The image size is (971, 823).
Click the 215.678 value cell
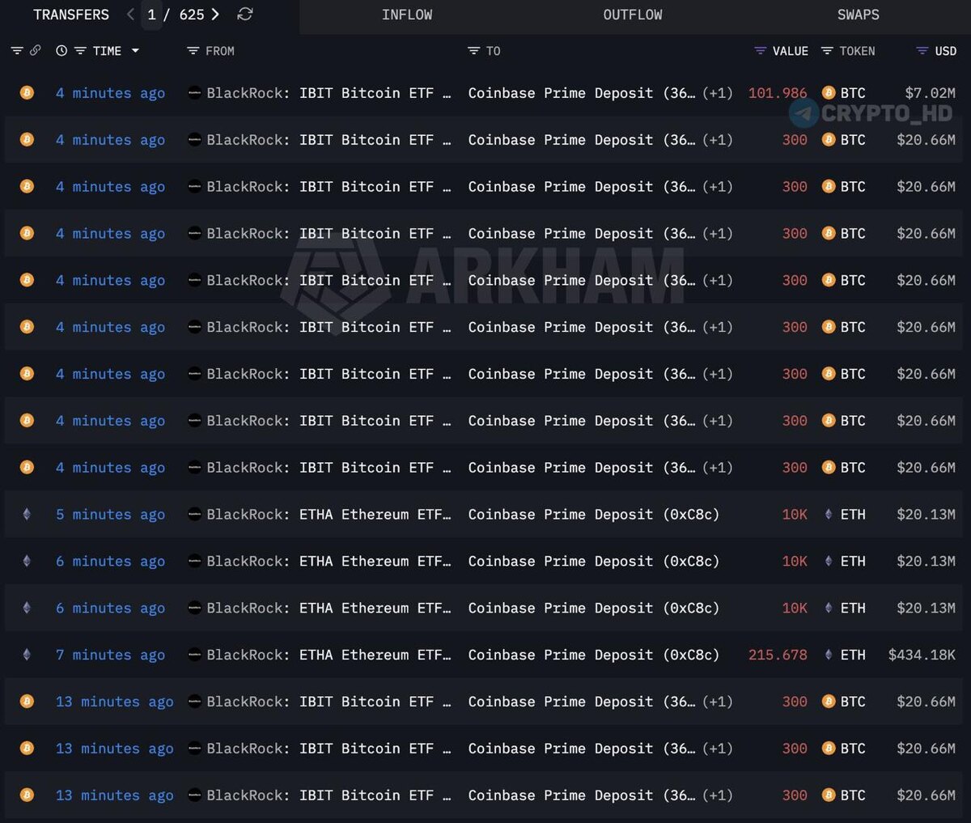778,655
